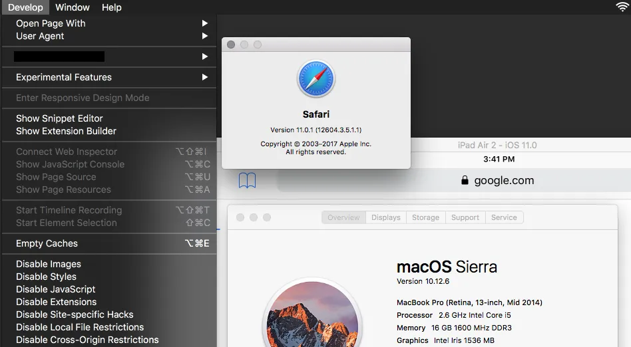Choose Disable JavaScript

click(109, 289)
